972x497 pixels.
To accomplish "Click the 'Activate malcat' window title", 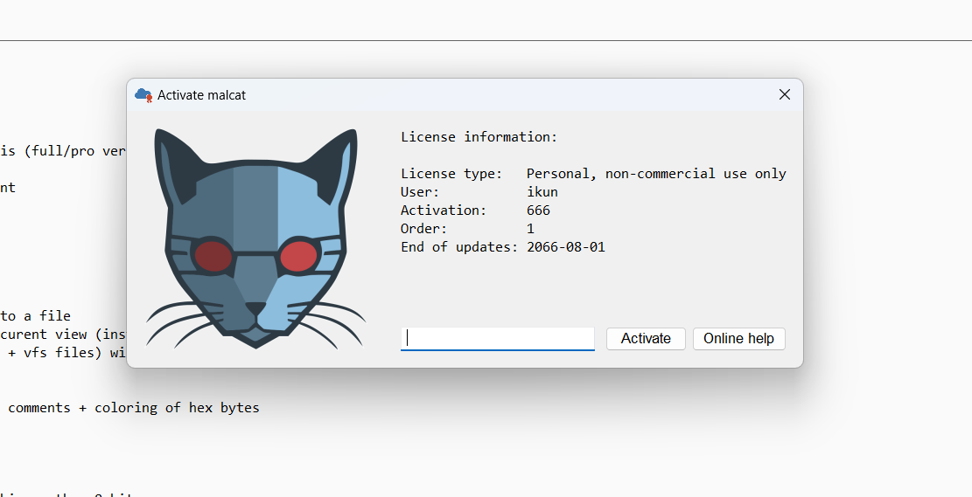I will 201,94.
